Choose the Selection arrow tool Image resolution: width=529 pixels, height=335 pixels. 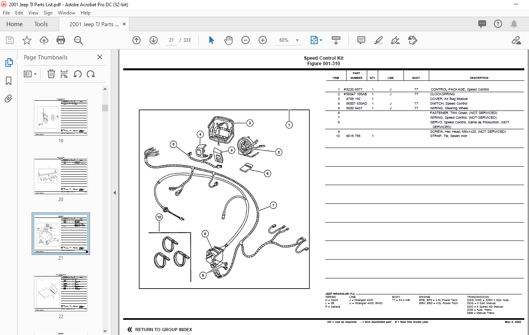tap(211, 40)
